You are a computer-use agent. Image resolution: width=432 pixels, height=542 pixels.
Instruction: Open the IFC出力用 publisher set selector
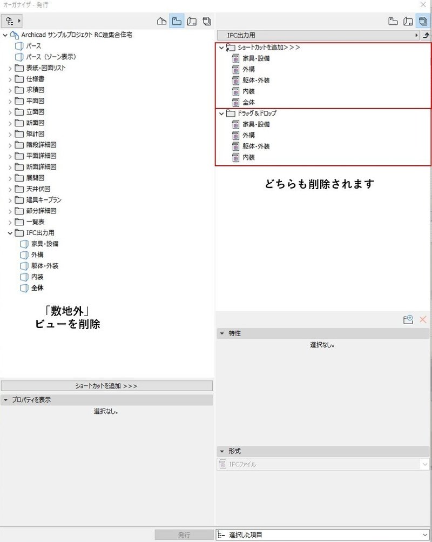click(319, 35)
